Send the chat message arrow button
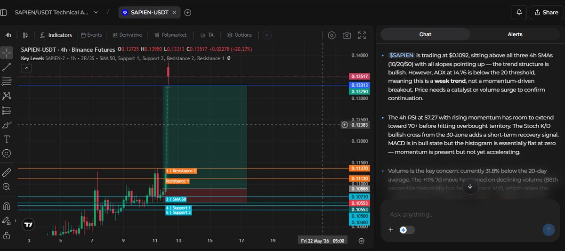Image resolution: width=565 pixels, height=251 pixels. [x=549, y=229]
